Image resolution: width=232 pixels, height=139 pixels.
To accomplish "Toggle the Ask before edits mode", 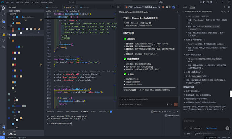I will pyautogui.click(x=126, y=105).
